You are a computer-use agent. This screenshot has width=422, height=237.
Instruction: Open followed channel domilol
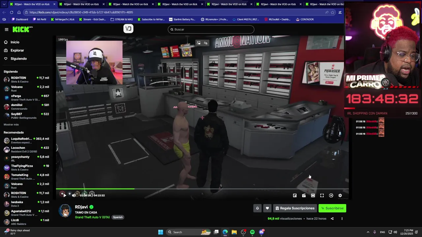point(26,107)
